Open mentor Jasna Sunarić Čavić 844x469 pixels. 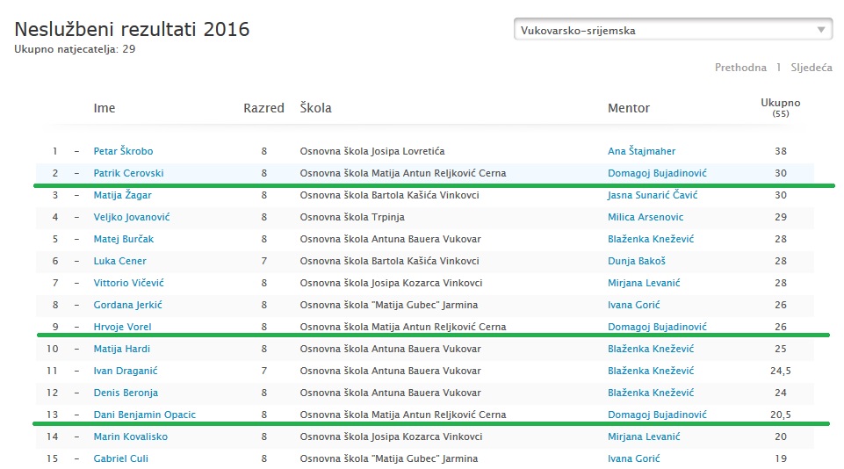(653, 195)
